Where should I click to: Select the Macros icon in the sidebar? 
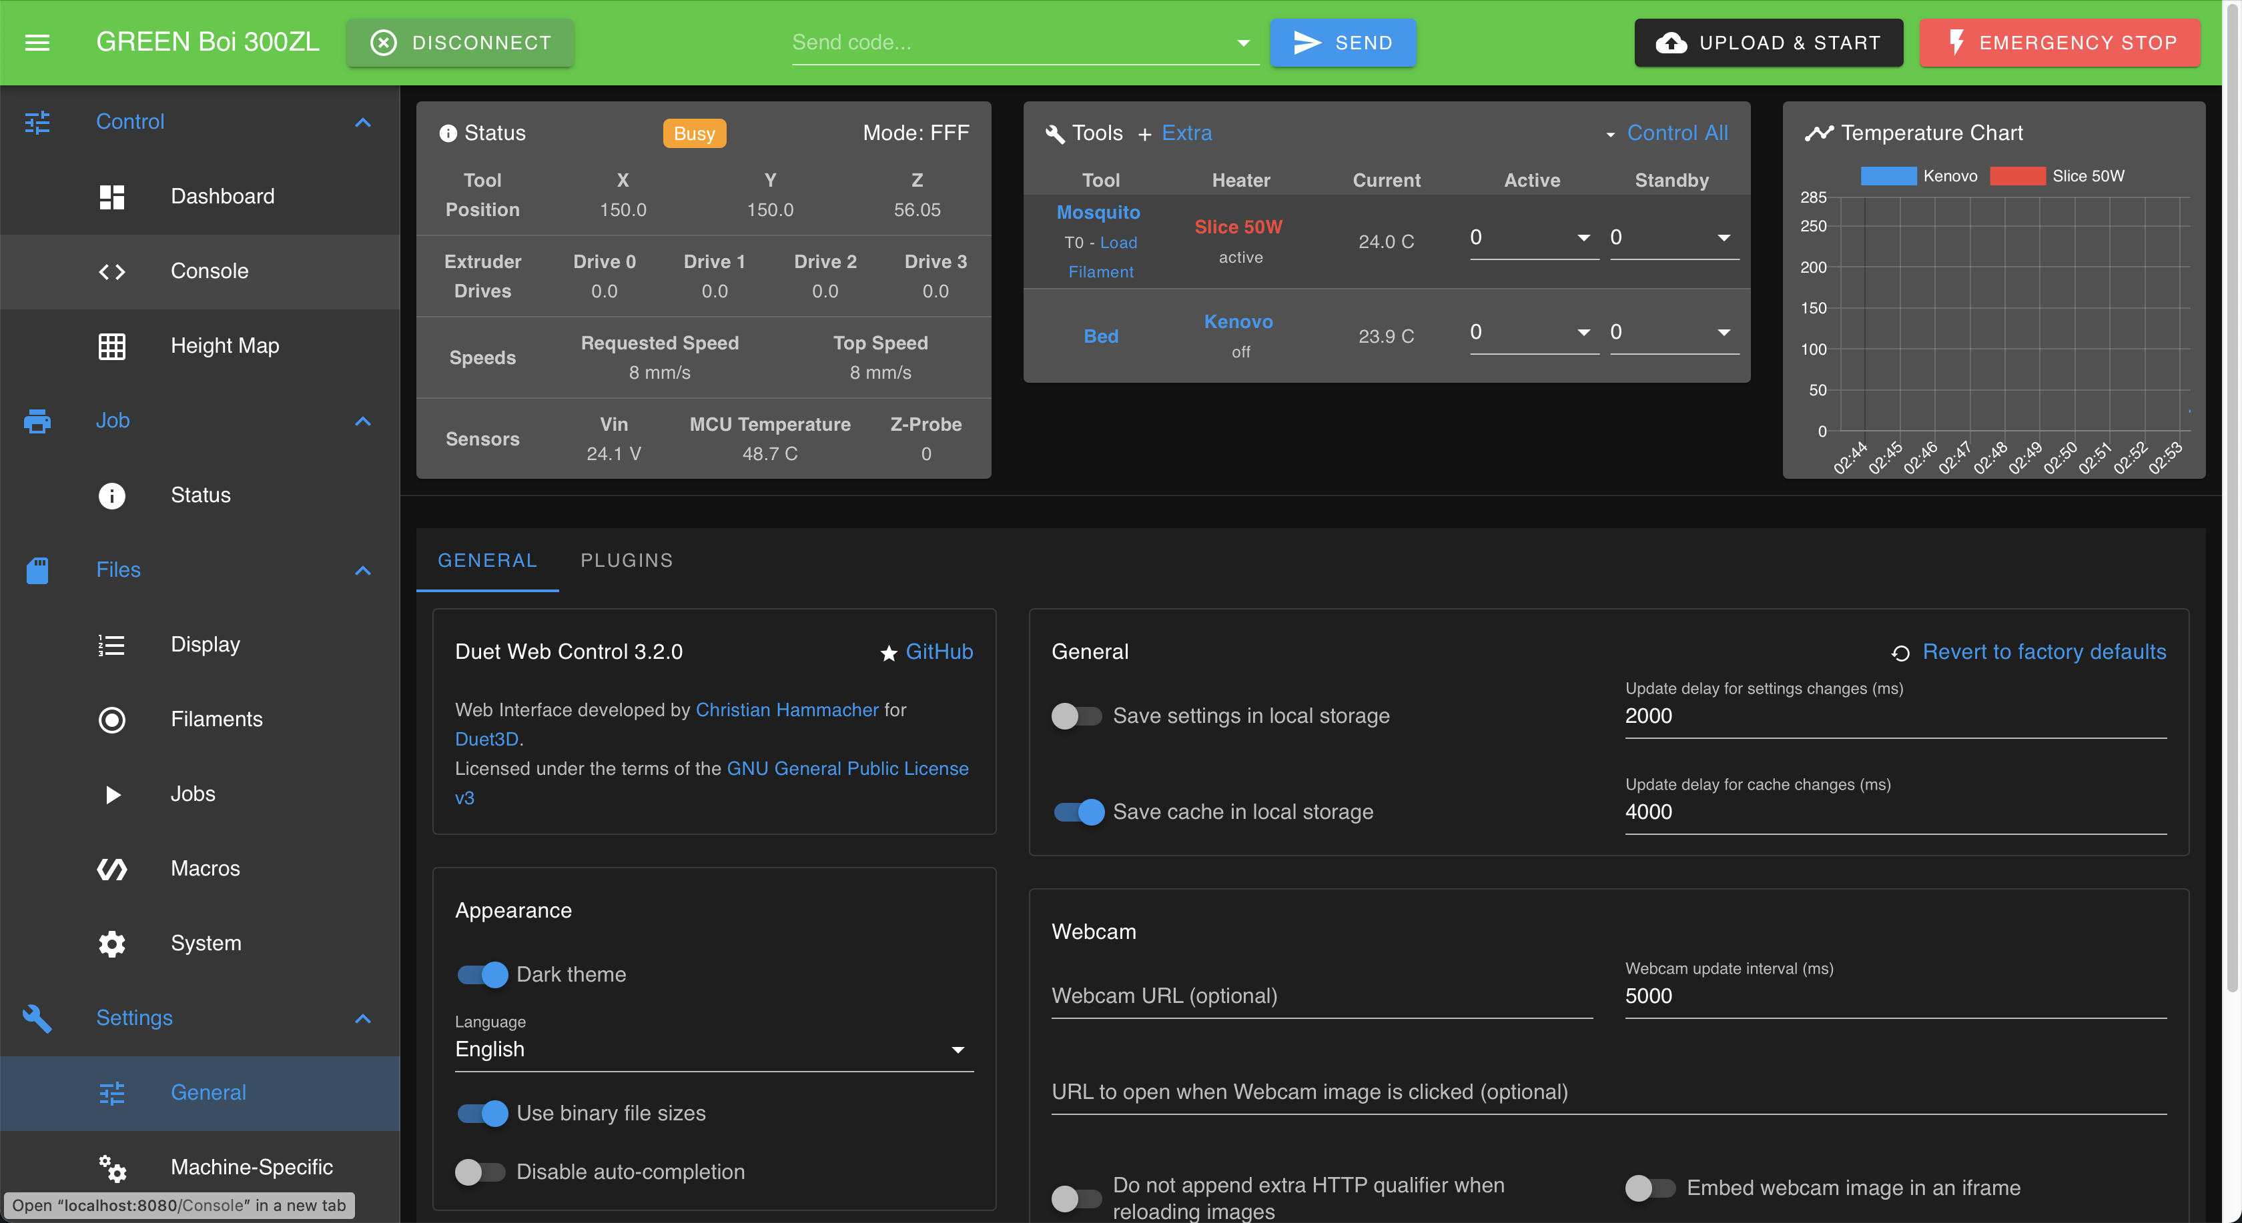(x=111, y=869)
